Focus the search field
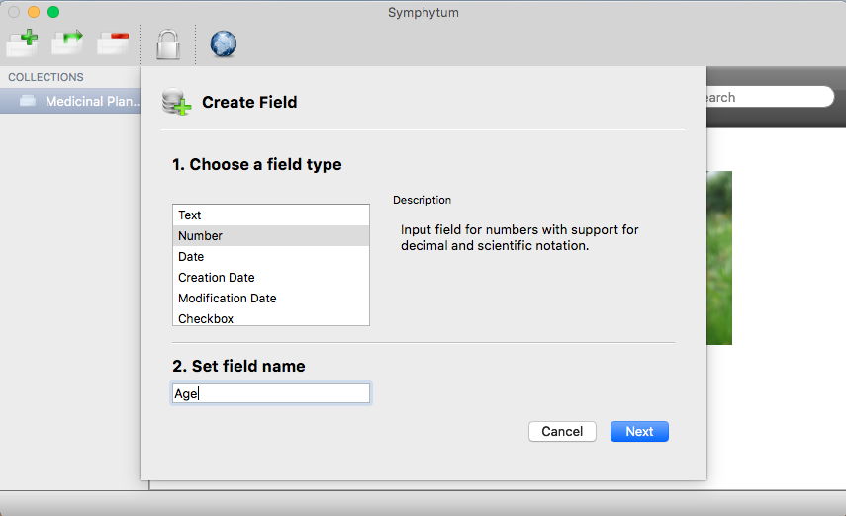Screen dimensions: 846x516 tap(770, 97)
